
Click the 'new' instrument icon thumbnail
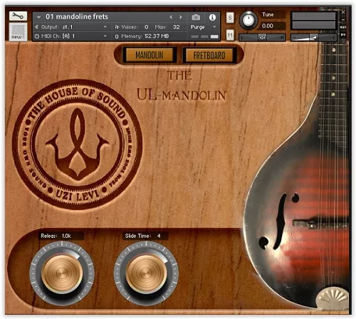pyautogui.click(x=18, y=32)
